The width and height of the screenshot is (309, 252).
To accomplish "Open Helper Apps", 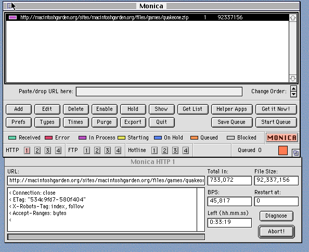I will click(x=232, y=109).
